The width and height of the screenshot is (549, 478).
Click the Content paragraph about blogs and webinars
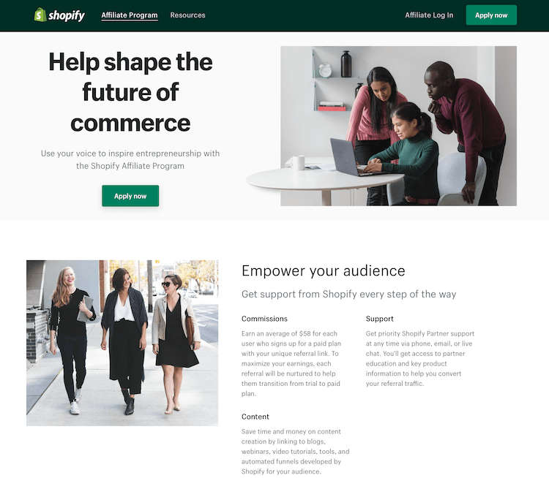(295, 452)
